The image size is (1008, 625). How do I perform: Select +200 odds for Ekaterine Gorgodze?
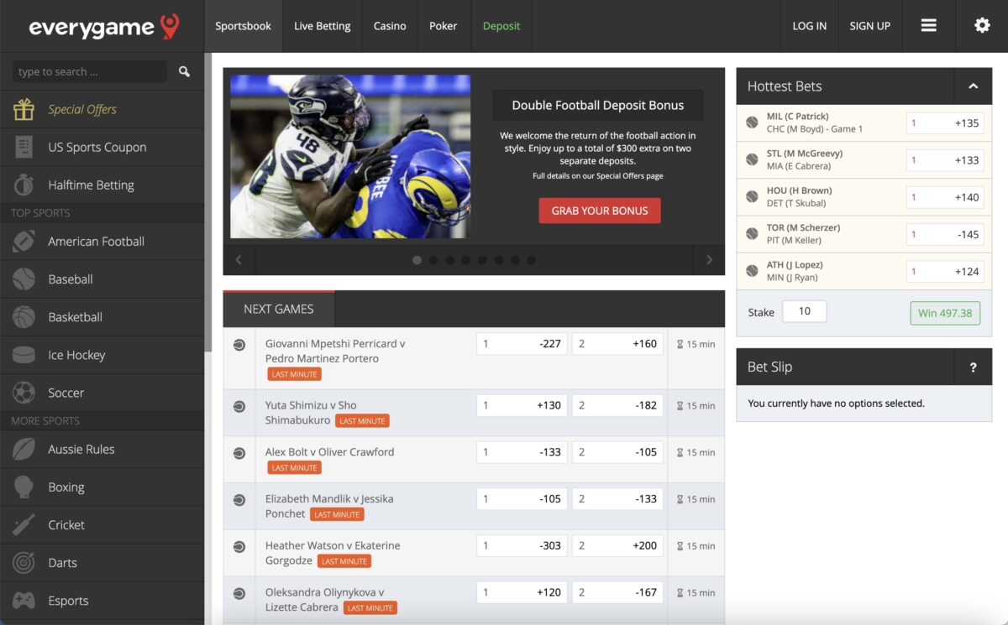pyautogui.click(x=617, y=546)
